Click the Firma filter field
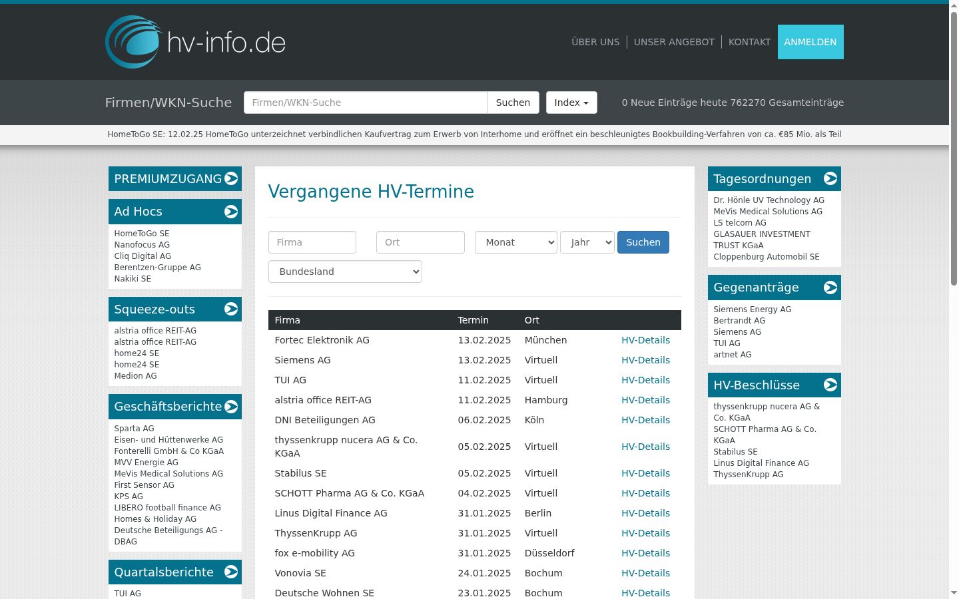The image size is (959, 599). point(312,242)
